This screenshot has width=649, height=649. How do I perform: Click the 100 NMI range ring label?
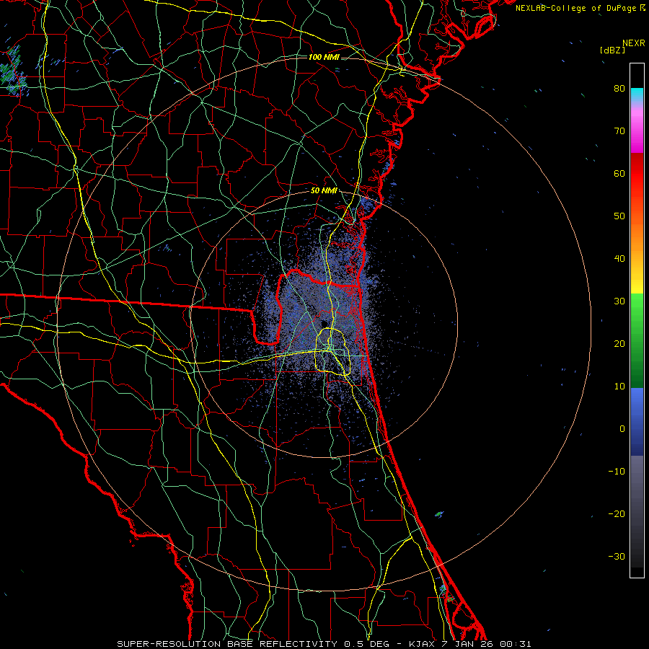[x=324, y=57]
